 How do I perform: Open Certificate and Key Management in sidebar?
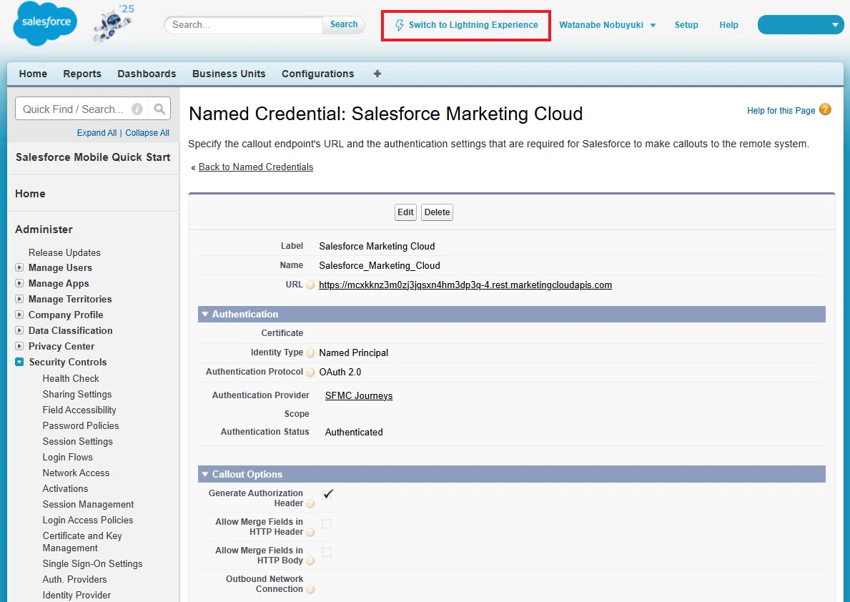point(82,542)
